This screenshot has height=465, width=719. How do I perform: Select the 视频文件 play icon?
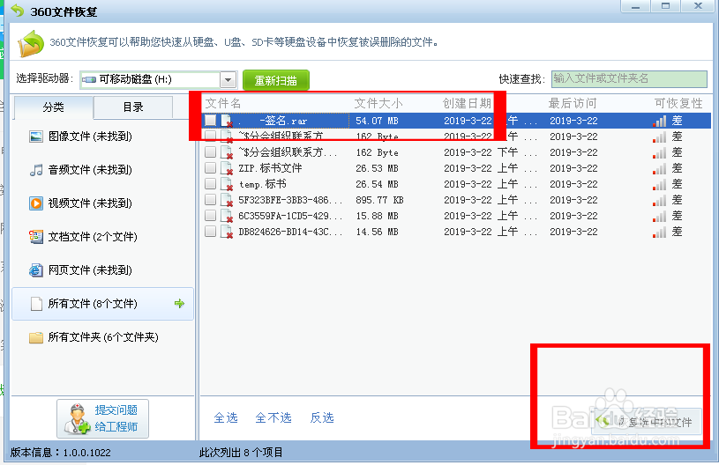(x=36, y=203)
